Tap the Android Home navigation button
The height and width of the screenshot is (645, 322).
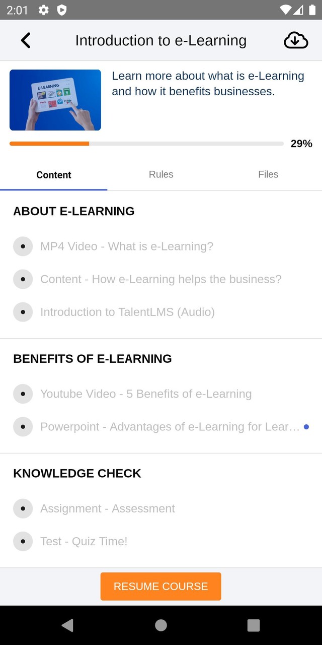pos(161,625)
